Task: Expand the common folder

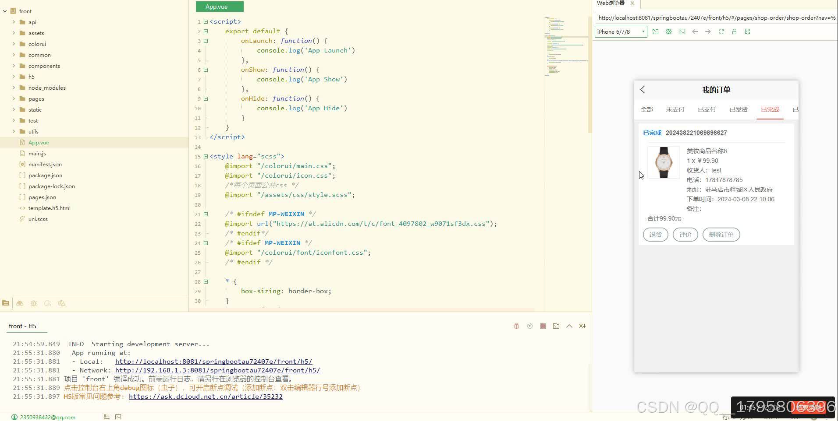Action: tap(14, 55)
